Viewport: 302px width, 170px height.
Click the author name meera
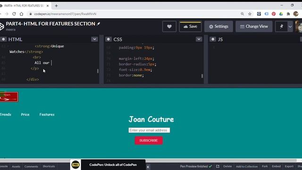10,30
